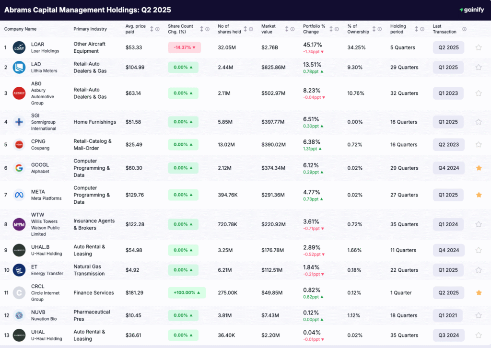Click the 394.76K shares held cell
The width and height of the screenshot is (491, 348).
228,195
